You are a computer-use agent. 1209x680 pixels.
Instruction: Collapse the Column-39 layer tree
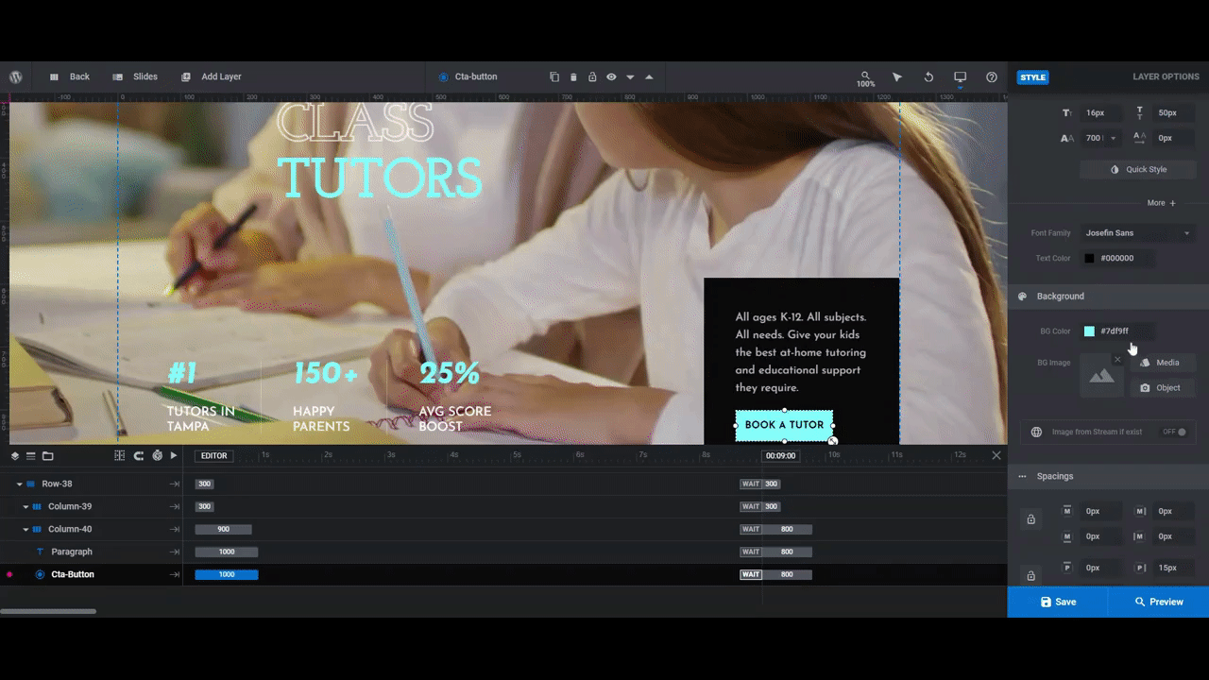pyautogui.click(x=26, y=506)
